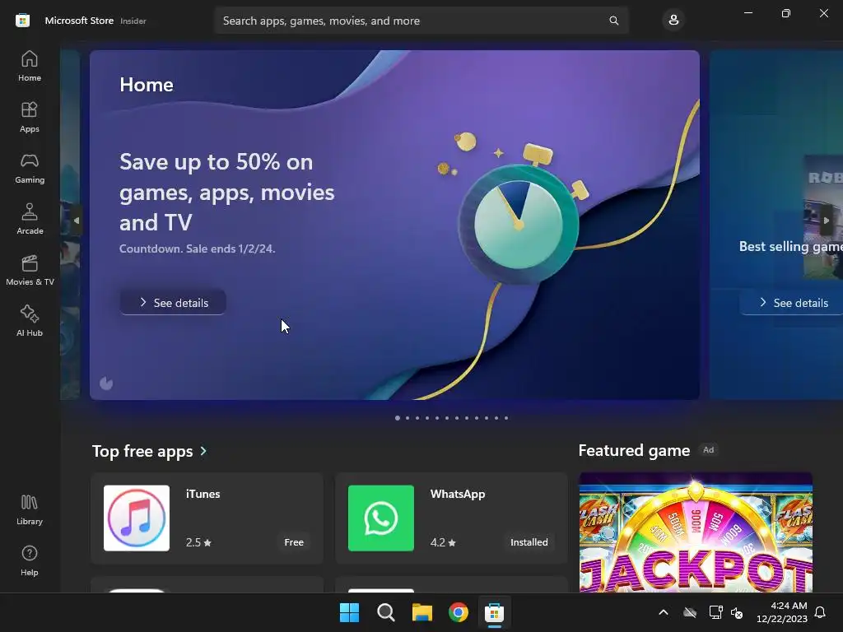Open the Home section in sidebar
The width and height of the screenshot is (843, 632).
click(30, 66)
